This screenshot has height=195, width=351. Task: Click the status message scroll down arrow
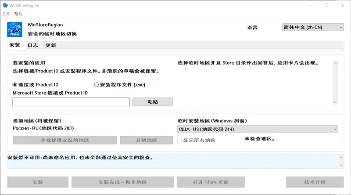(341, 166)
